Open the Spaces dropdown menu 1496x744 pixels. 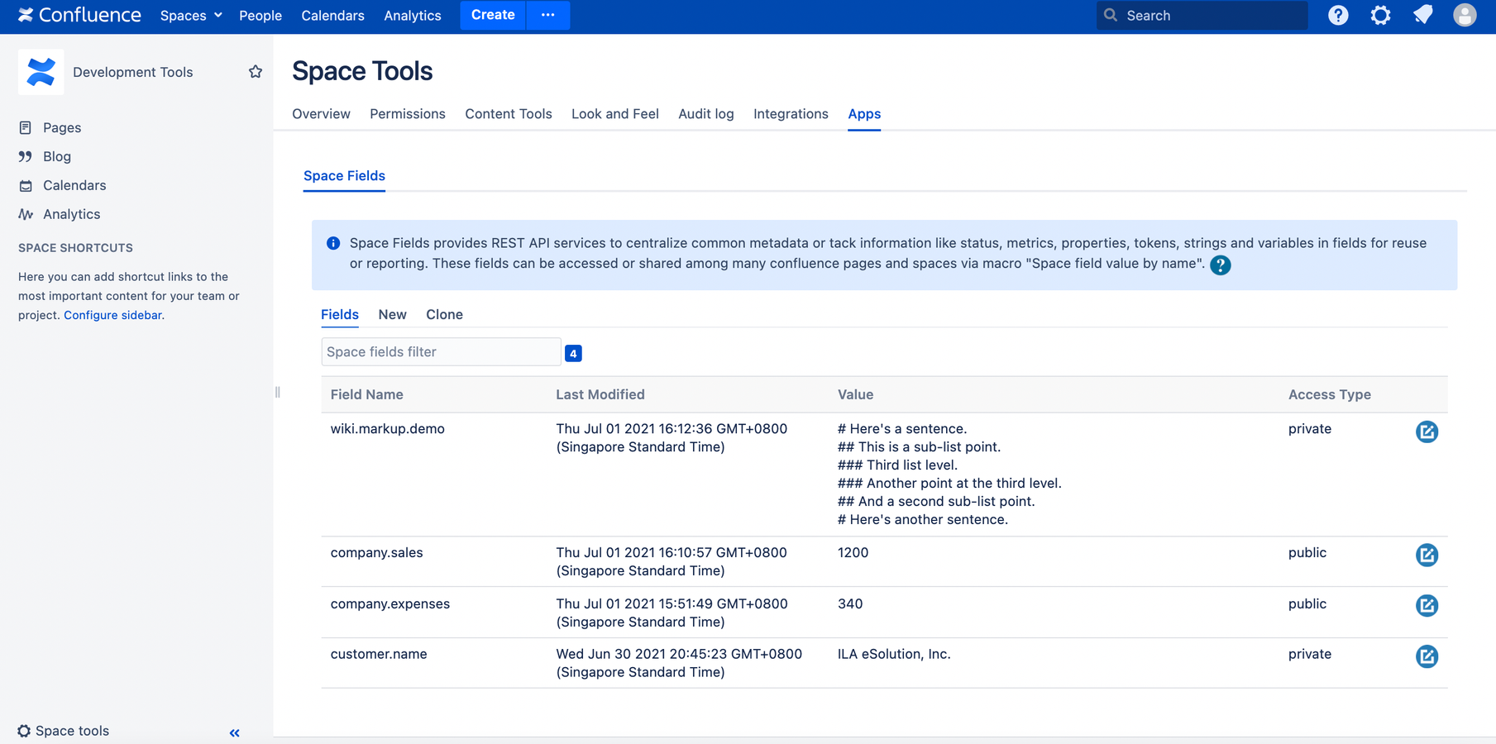(x=191, y=15)
